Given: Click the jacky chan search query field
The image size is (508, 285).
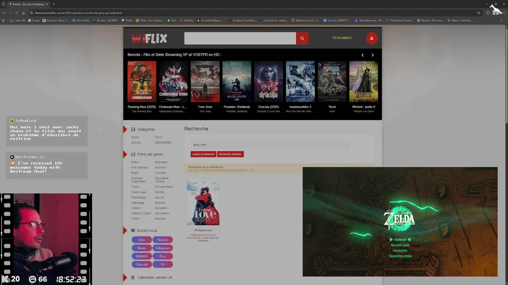Looking at the screenshot, I should [270, 145].
